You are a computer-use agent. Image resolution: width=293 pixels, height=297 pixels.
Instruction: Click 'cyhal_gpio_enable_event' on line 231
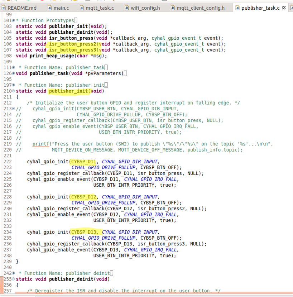tap(59, 214)
